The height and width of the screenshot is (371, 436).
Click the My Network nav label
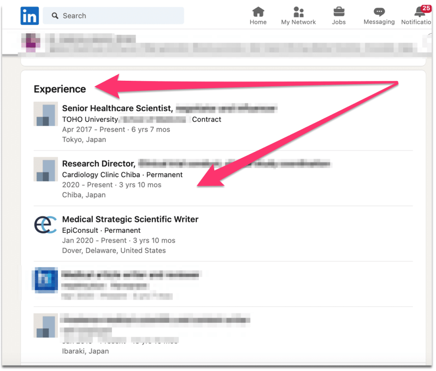pos(298,22)
